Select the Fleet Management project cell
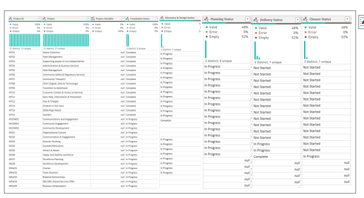 [66, 57]
